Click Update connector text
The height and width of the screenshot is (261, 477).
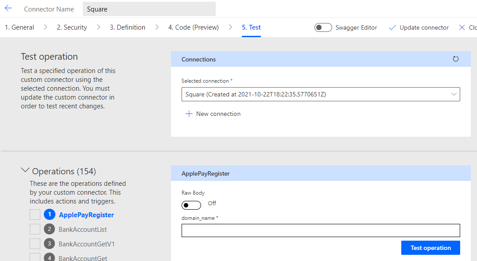424,27
